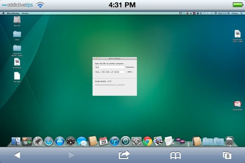This screenshot has height=163, width=245.
Task: Open the Window menu
Action: point(25,13)
